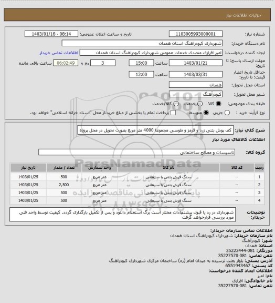The width and height of the screenshot is (275, 303).
Task: Click the need date in row 4
Action: (x=28, y=201)
